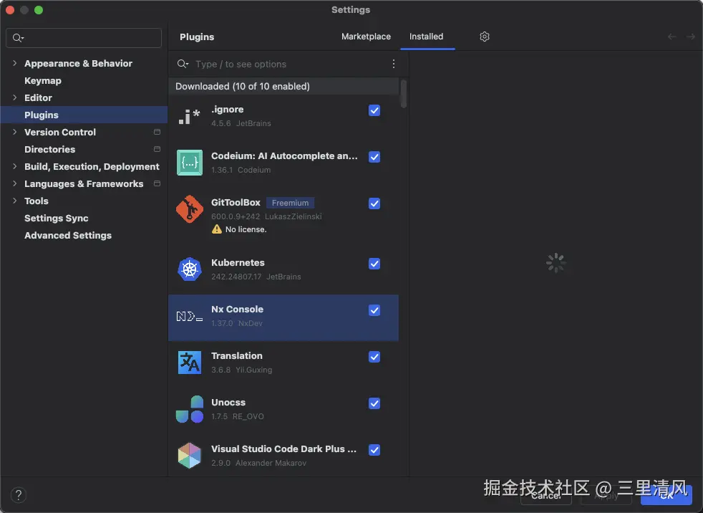Select the Kubernetes plugin name
The image size is (703, 513).
(238, 262)
